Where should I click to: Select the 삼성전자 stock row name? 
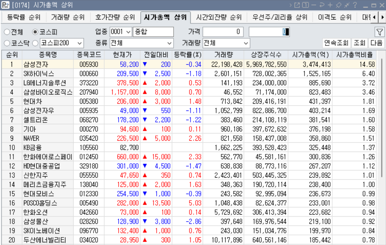[36, 65]
